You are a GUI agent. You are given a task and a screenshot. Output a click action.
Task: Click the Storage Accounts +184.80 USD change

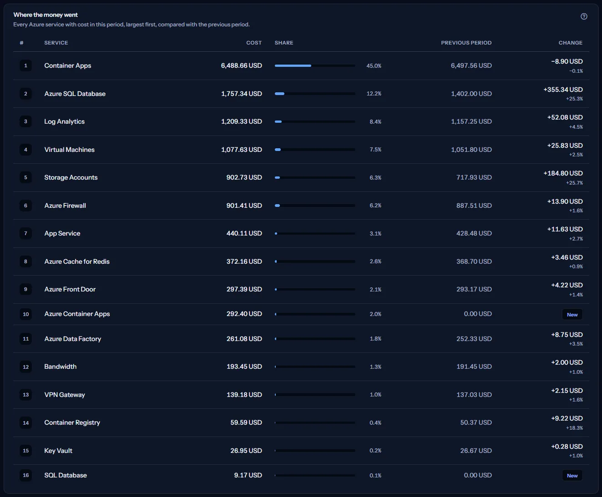click(563, 173)
